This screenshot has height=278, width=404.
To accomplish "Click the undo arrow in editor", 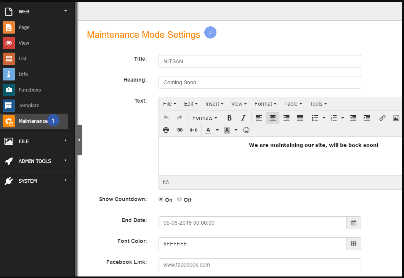I will [166, 118].
